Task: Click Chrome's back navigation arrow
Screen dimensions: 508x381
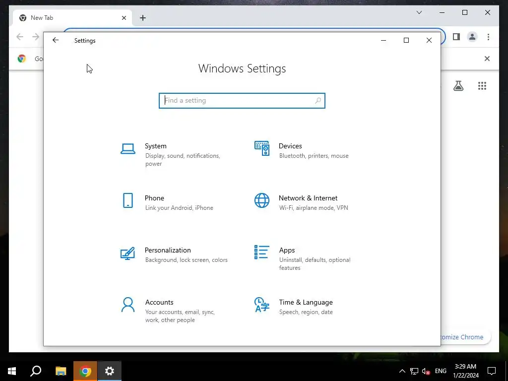Action: click(20, 37)
